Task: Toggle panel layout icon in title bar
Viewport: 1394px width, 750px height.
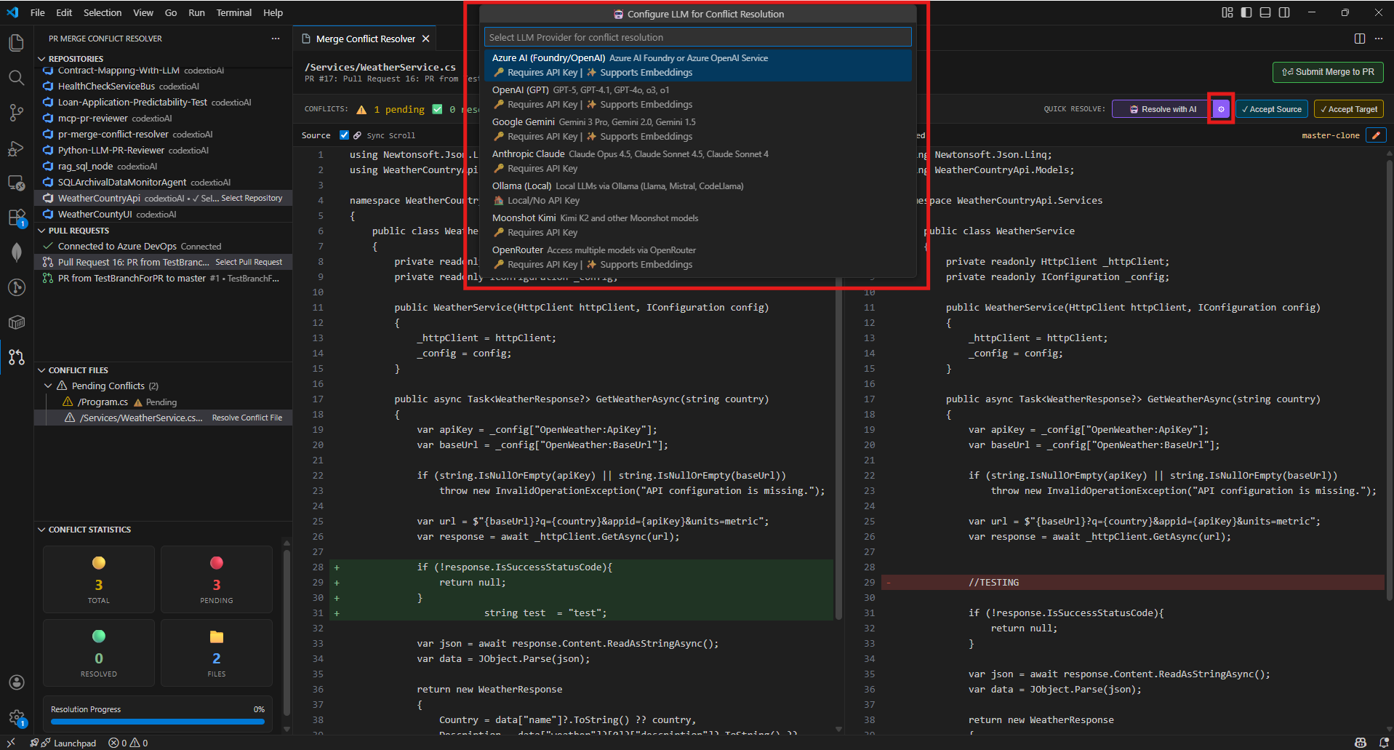Action: click(1265, 12)
